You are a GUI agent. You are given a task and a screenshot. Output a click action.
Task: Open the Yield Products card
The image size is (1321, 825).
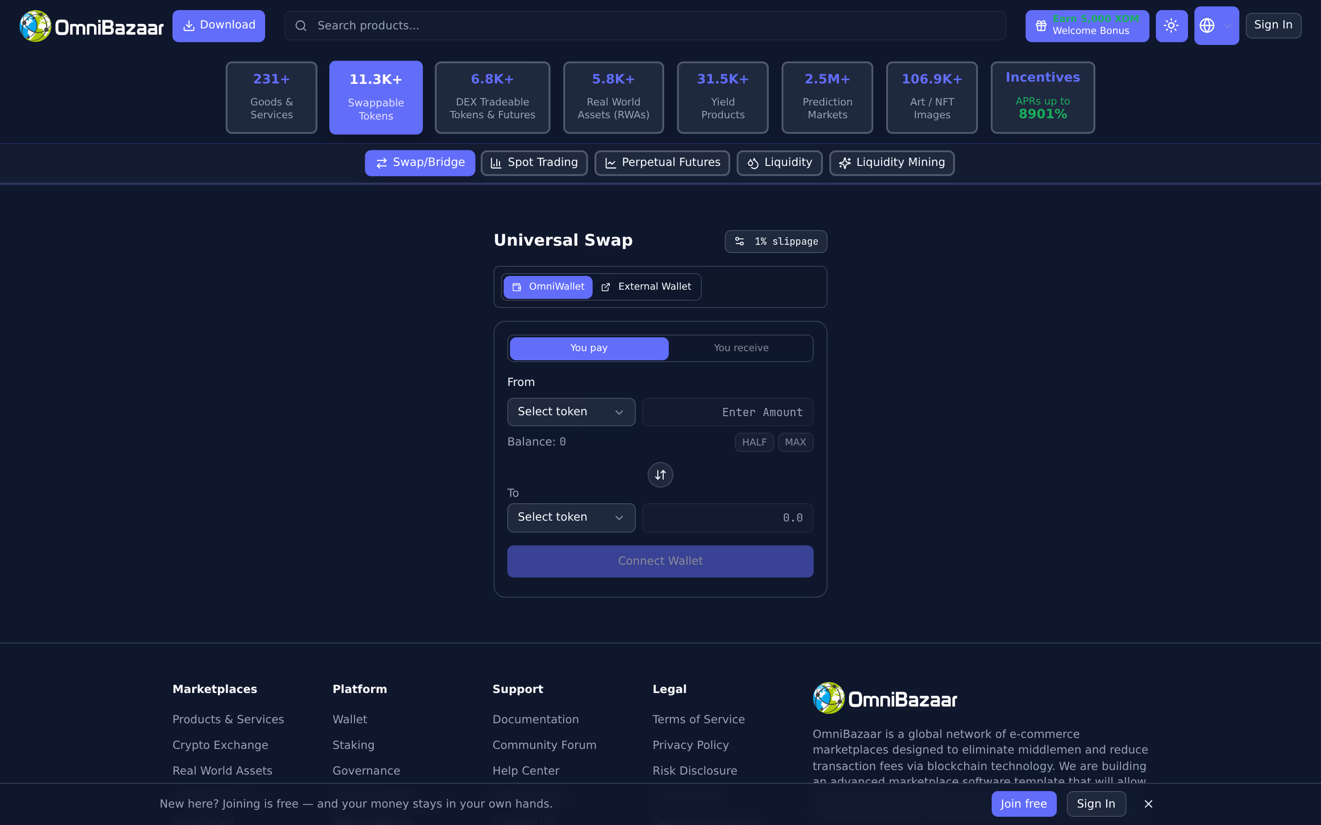[x=723, y=98]
